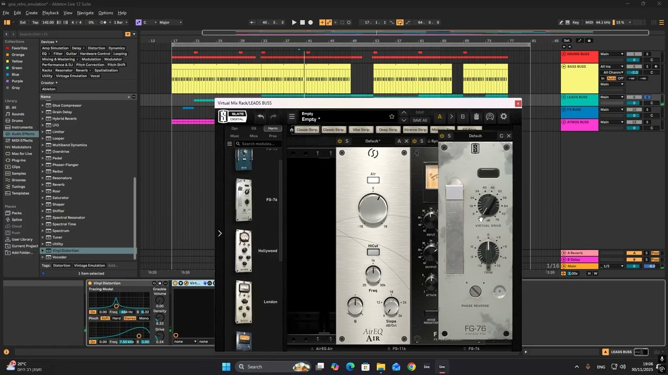Viewport: 668px width, 375px height.
Task: Load the Deep Strip preset
Action: pyautogui.click(x=388, y=130)
